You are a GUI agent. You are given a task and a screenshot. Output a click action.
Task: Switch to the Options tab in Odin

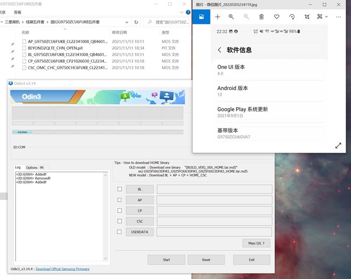31,167
